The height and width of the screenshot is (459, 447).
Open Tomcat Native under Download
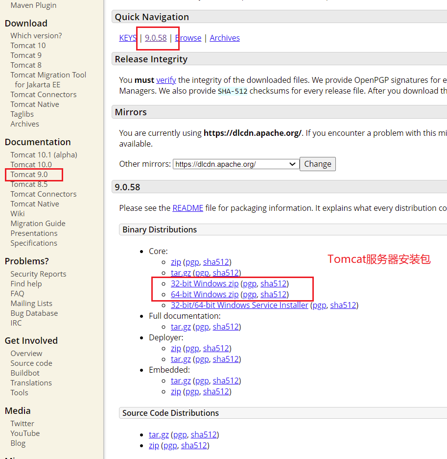tap(35, 104)
